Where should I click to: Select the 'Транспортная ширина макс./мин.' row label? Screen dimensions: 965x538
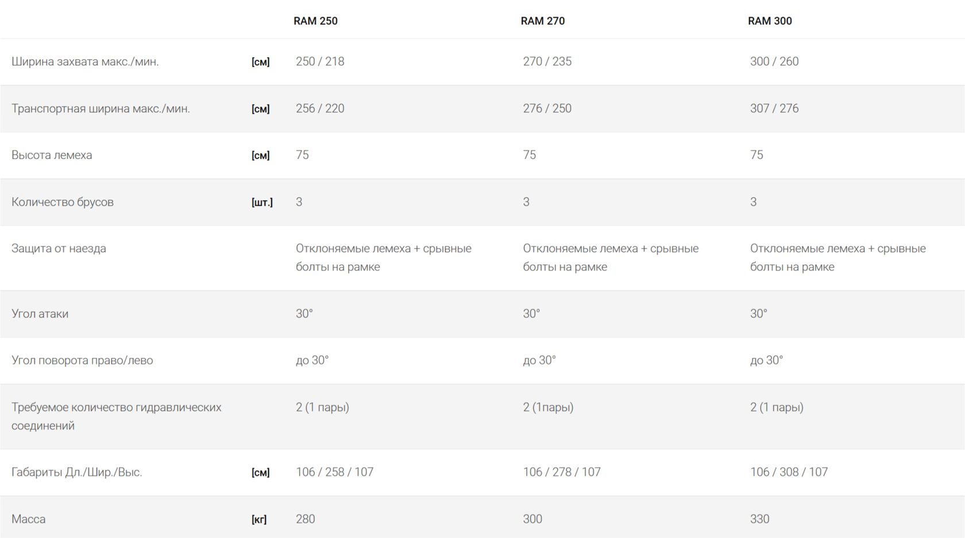click(x=101, y=109)
